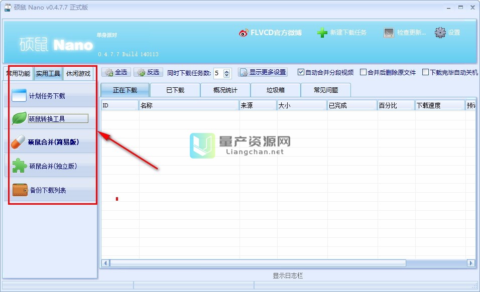Viewport: 480px width, 292px height.
Task: Maximize the 硕鼠 Nano window
Action: [460, 8]
